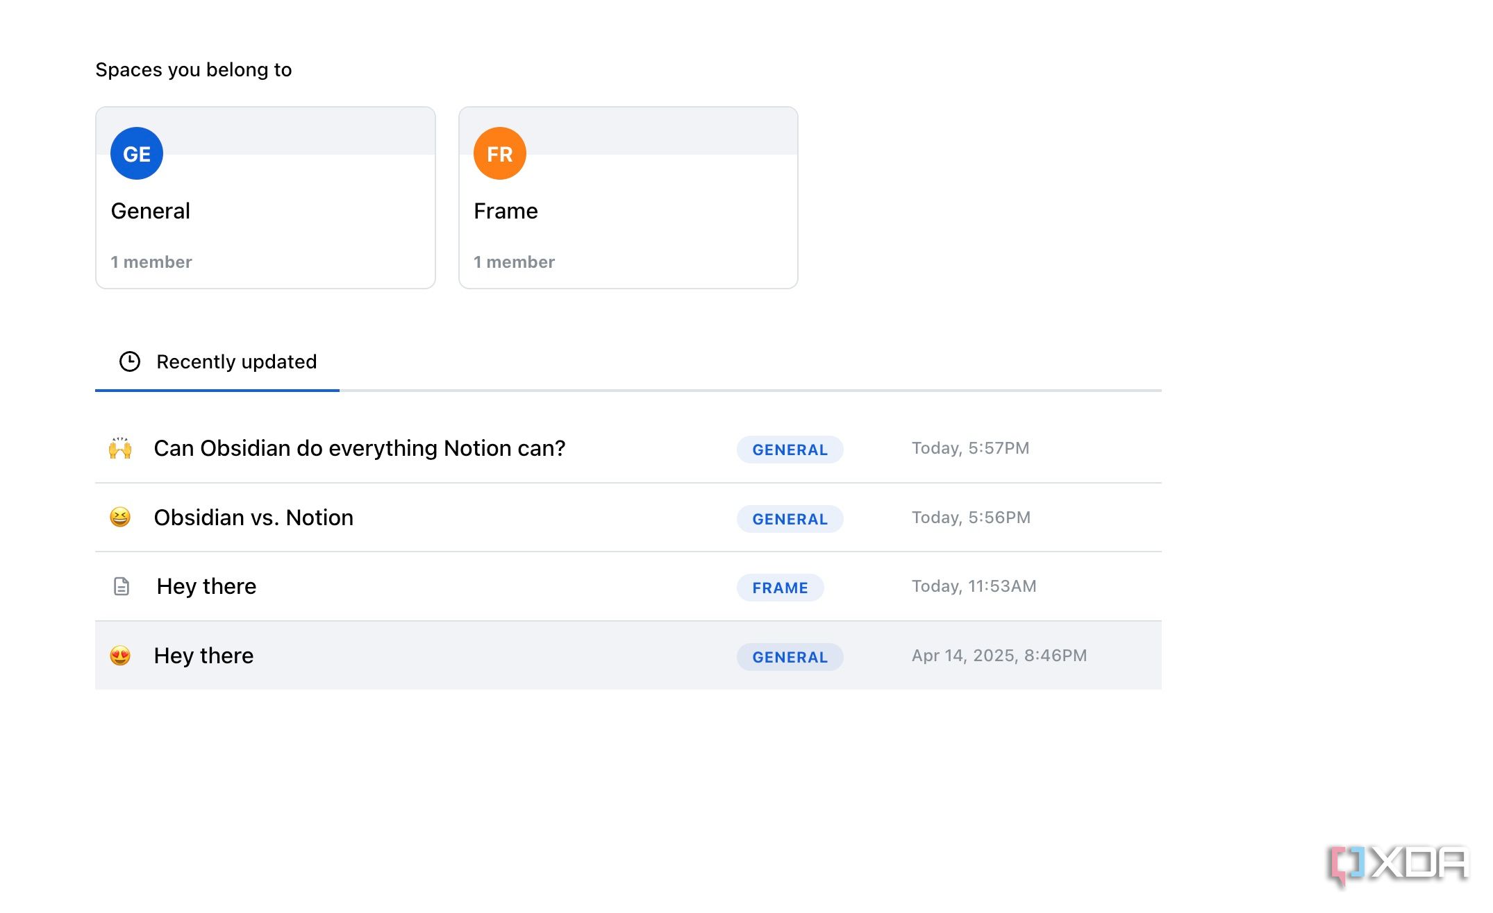Click the 'Today, 5:56PM' timestamp
Screen dimensions: 1493x913
click(971, 518)
